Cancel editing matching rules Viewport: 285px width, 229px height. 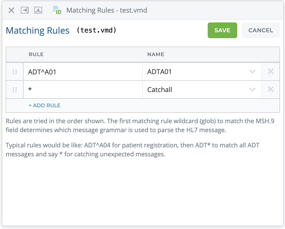(261, 30)
